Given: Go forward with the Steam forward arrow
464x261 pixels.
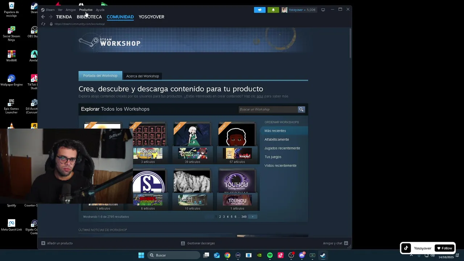Looking at the screenshot, I should click(51, 17).
